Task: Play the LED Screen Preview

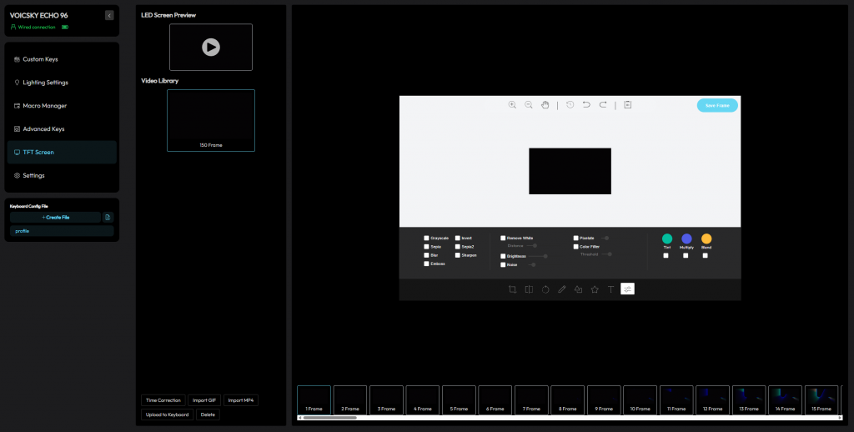Action: (x=211, y=47)
